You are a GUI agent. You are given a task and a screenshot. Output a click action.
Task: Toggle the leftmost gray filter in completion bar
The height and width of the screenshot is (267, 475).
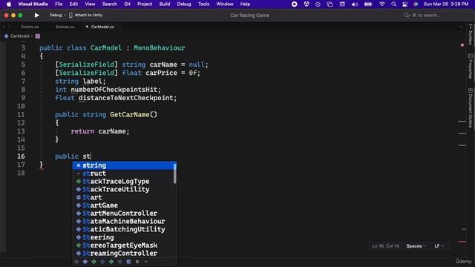(76, 262)
